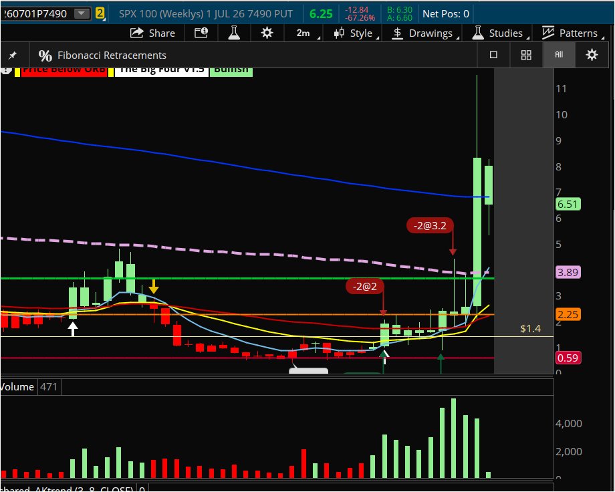Click the AKtrend study label
This screenshot has width=615, height=492.
pos(67,489)
